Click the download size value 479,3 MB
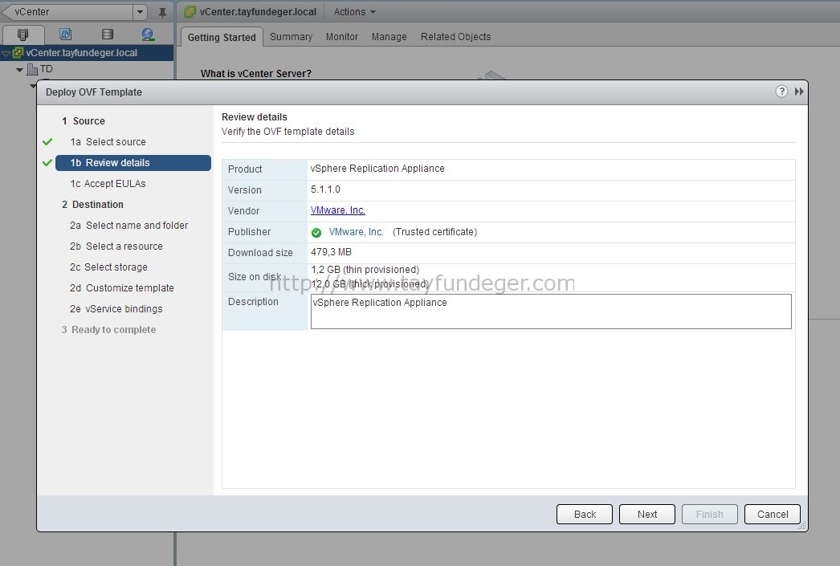 click(x=331, y=252)
